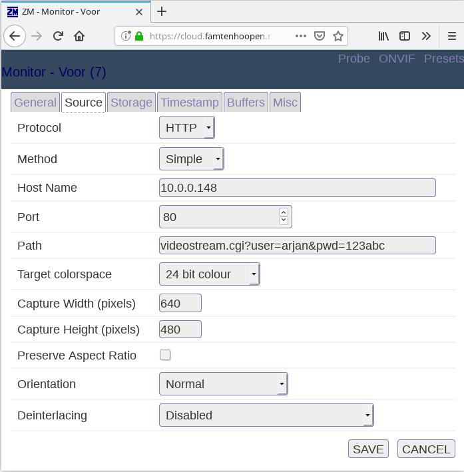Show the library bookmarks icon
464x472 pixels.
[383, 36]
